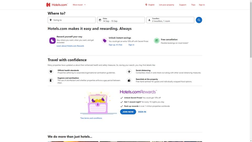The width and height of the screenshot is (252, 142).
Task: Click the purple price tag savings icon
Action: point(105,41)
